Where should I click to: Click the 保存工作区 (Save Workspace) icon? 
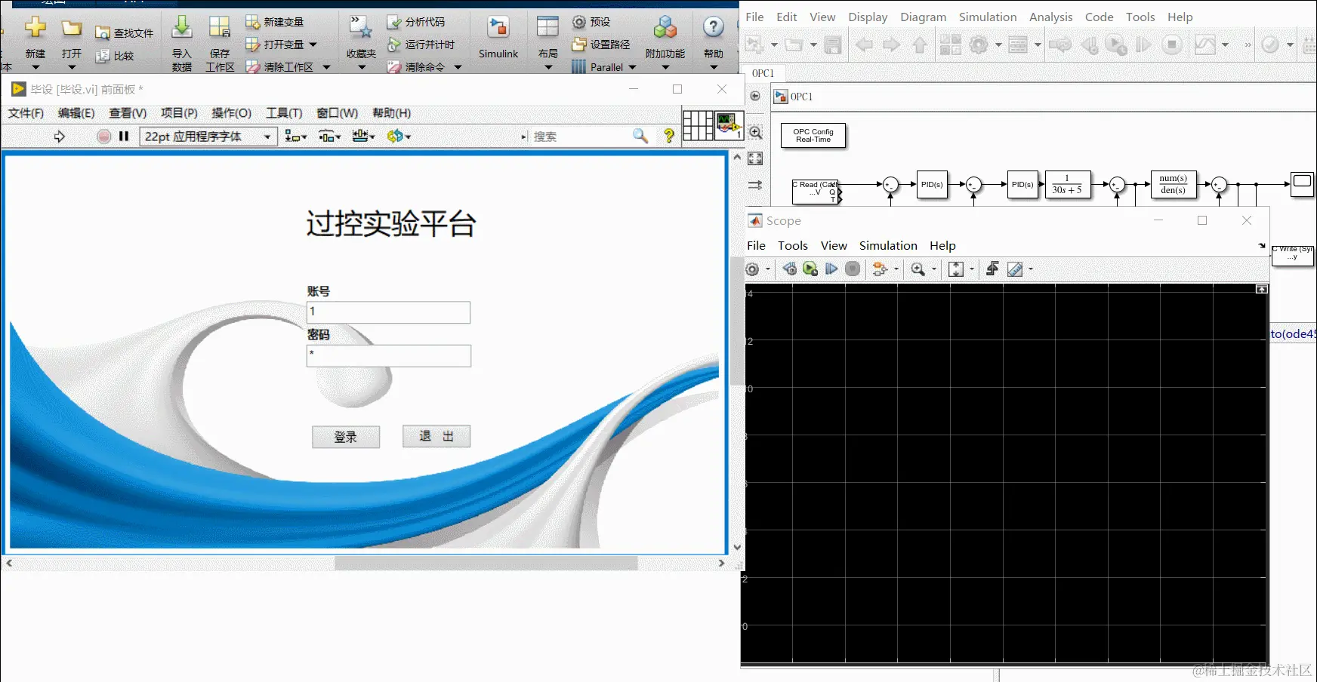coord(220,27)
